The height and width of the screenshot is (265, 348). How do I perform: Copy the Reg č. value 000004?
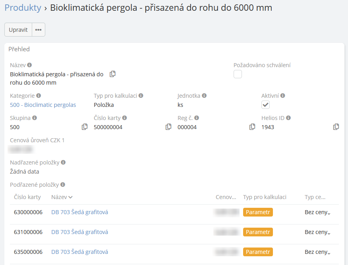(252, 127)
